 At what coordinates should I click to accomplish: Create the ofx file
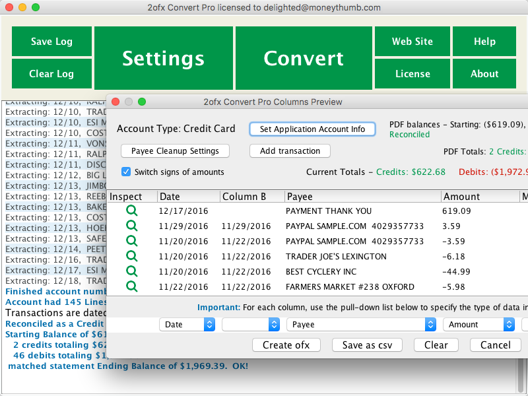[x=286, y=345]
